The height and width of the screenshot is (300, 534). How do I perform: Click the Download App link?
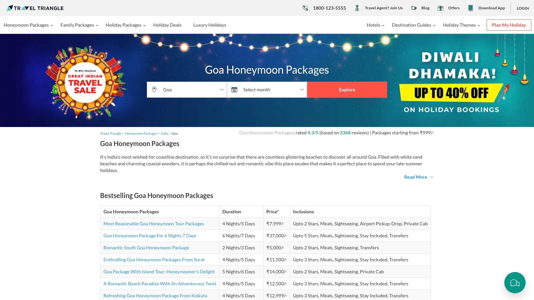pyautogui.click(x=492, y=8)
